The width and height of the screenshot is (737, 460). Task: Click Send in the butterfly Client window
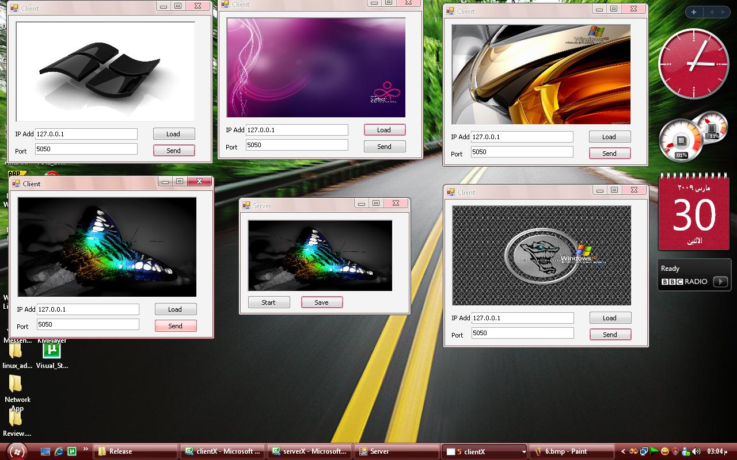176,326
